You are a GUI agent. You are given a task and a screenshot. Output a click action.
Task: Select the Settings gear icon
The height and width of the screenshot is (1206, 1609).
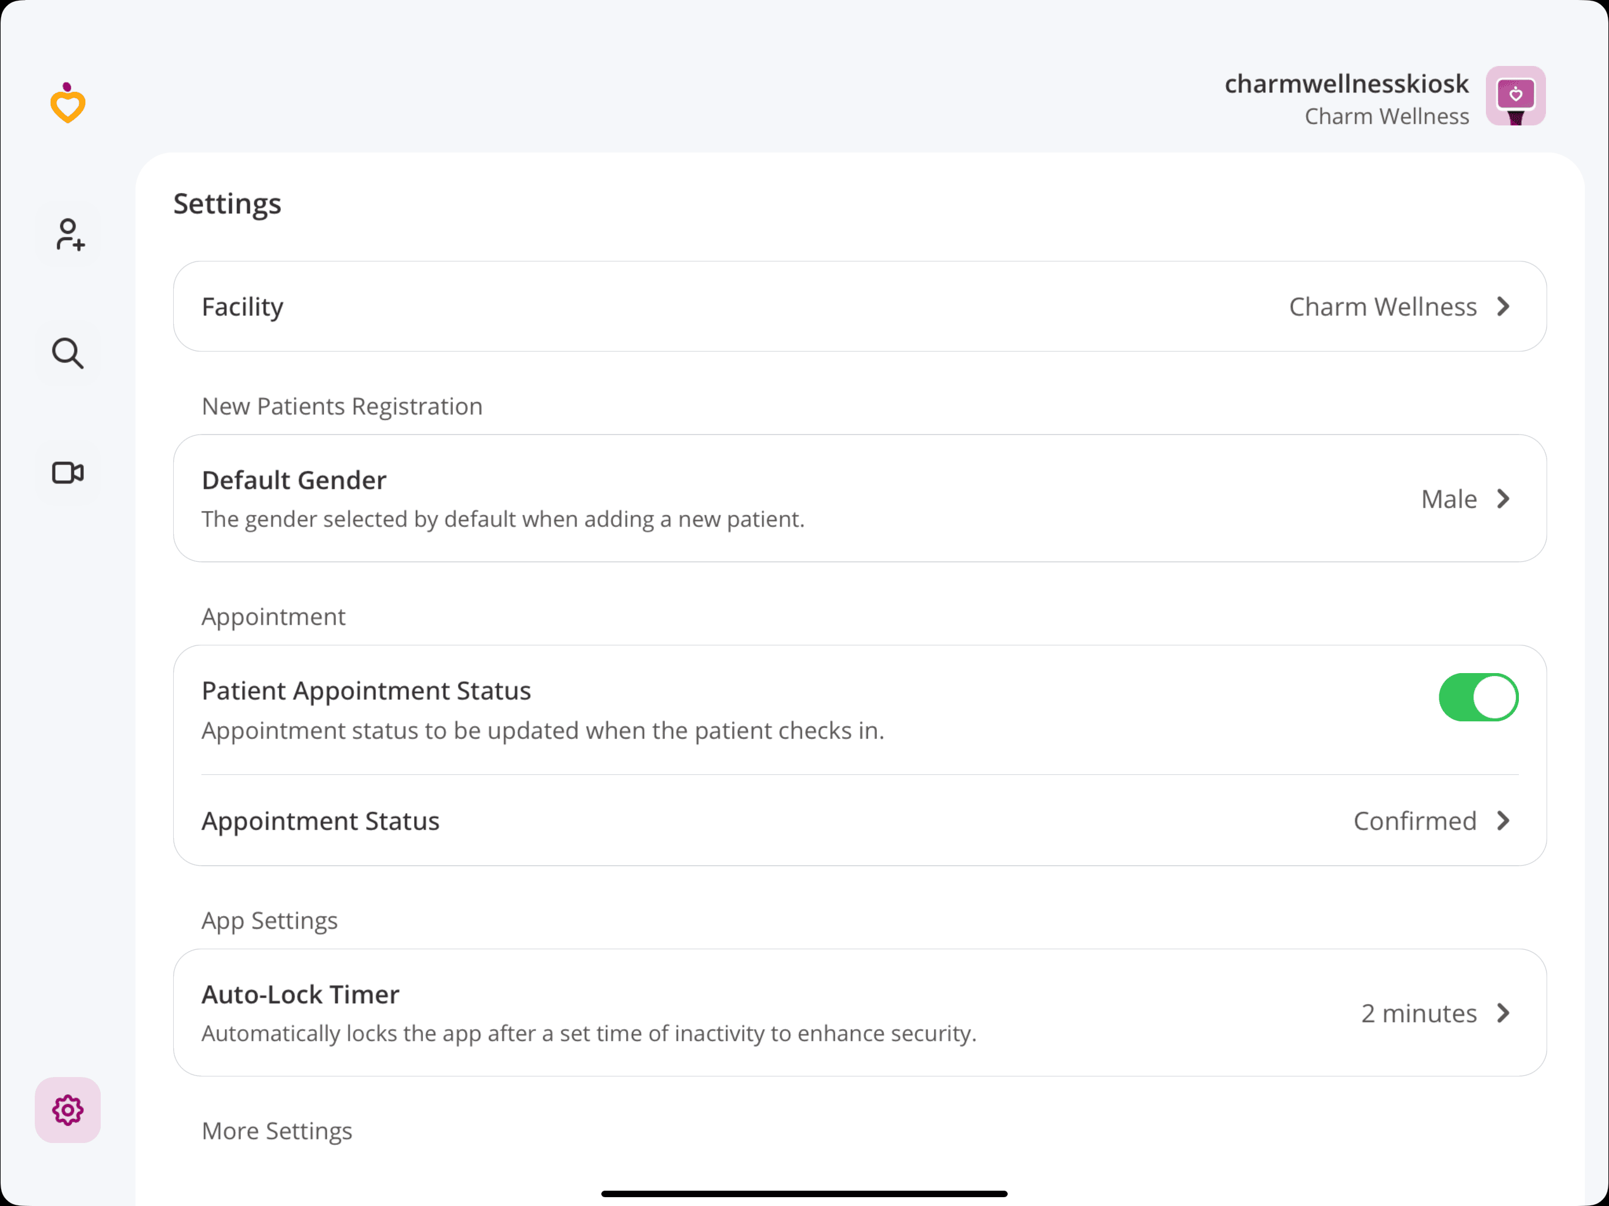click(x=68, y=1109)
